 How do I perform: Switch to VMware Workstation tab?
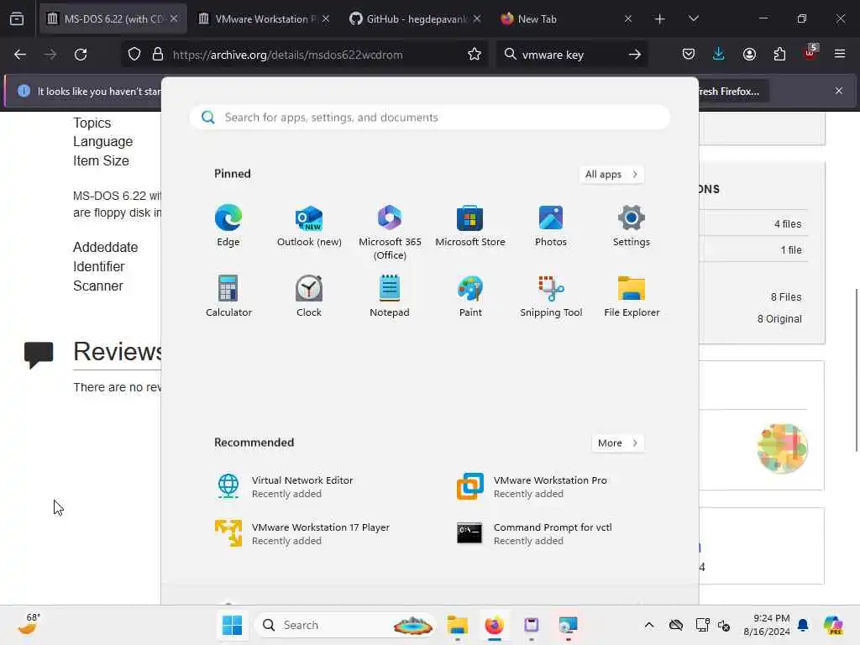(265, 18)
